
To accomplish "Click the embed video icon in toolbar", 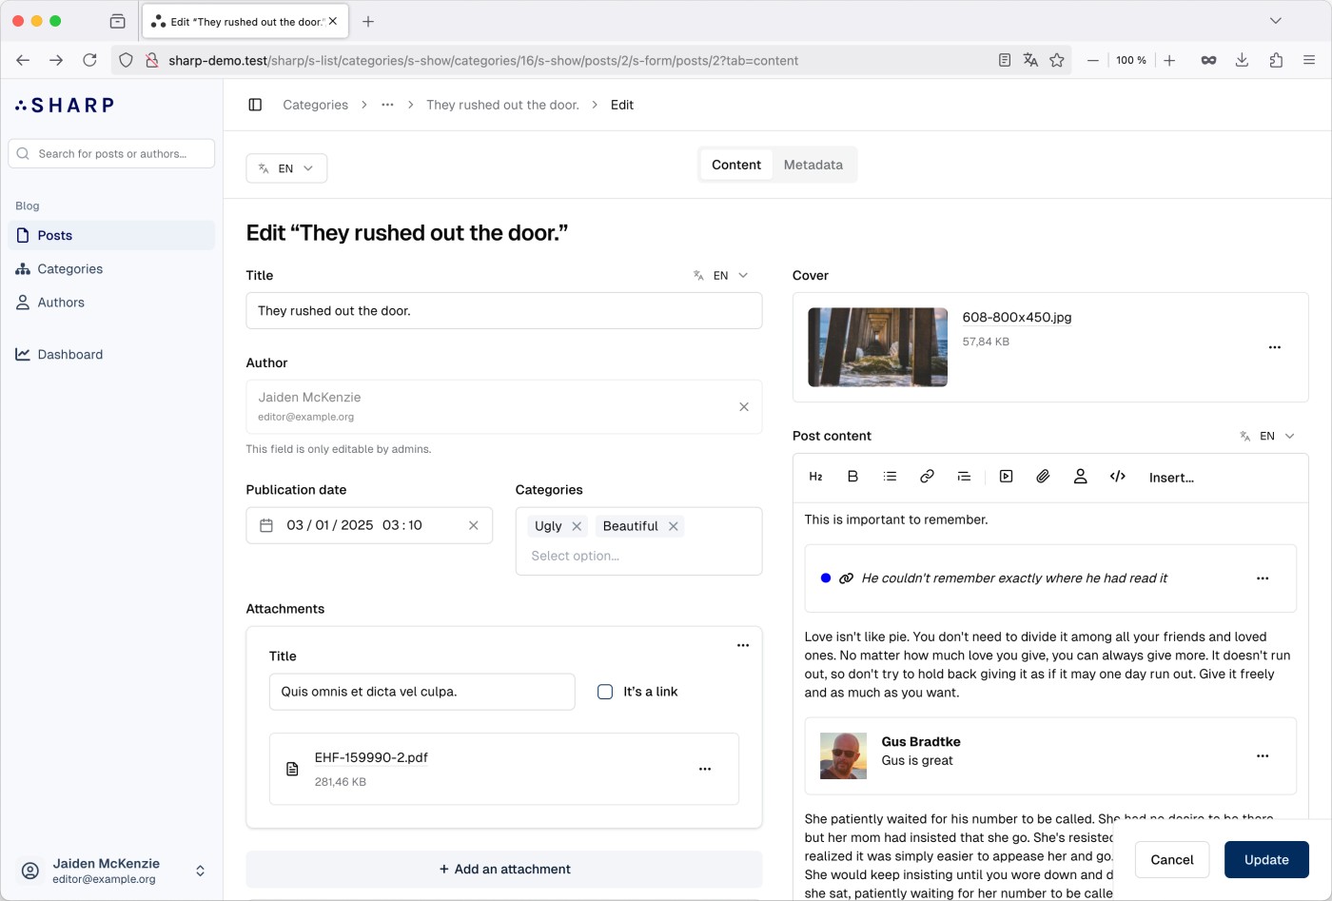I will coord(1006,477).
